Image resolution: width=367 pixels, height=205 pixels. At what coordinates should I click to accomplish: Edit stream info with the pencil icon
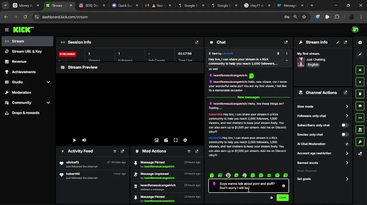(338, 42)
